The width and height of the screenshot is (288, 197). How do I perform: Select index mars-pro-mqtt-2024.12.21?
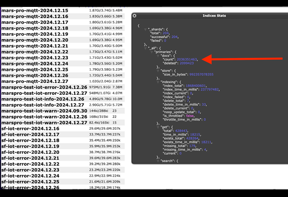(x=35, y=46)
